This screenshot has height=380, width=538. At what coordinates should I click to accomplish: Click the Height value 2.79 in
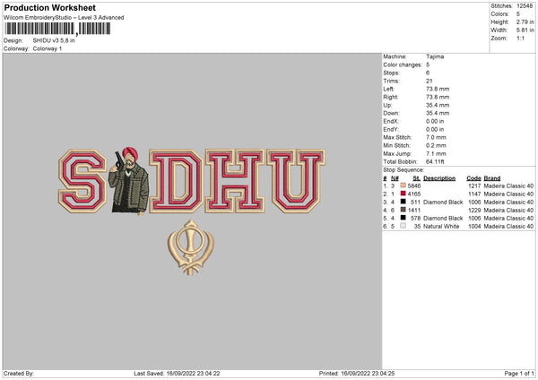(525, 22)
